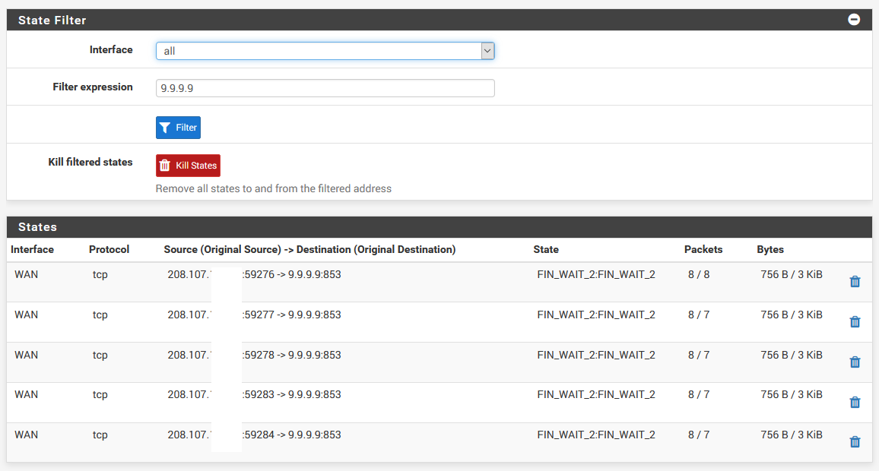Click the Bytes column header

coord(770,249)
